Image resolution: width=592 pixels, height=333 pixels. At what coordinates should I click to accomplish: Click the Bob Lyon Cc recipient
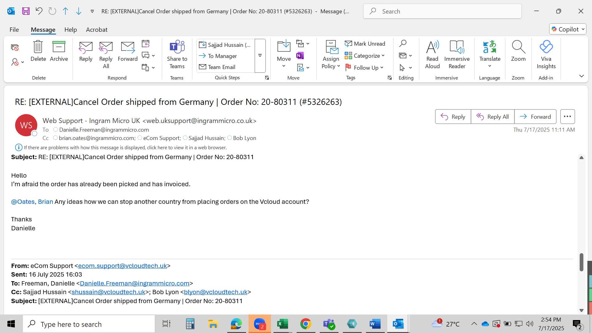pyautogui.click(x=245, y=138)
